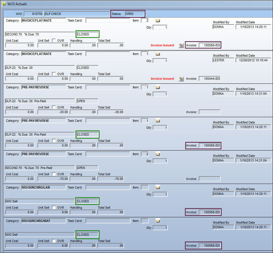
Task: Click the W/O number field showing 610750
Action: 33,14
